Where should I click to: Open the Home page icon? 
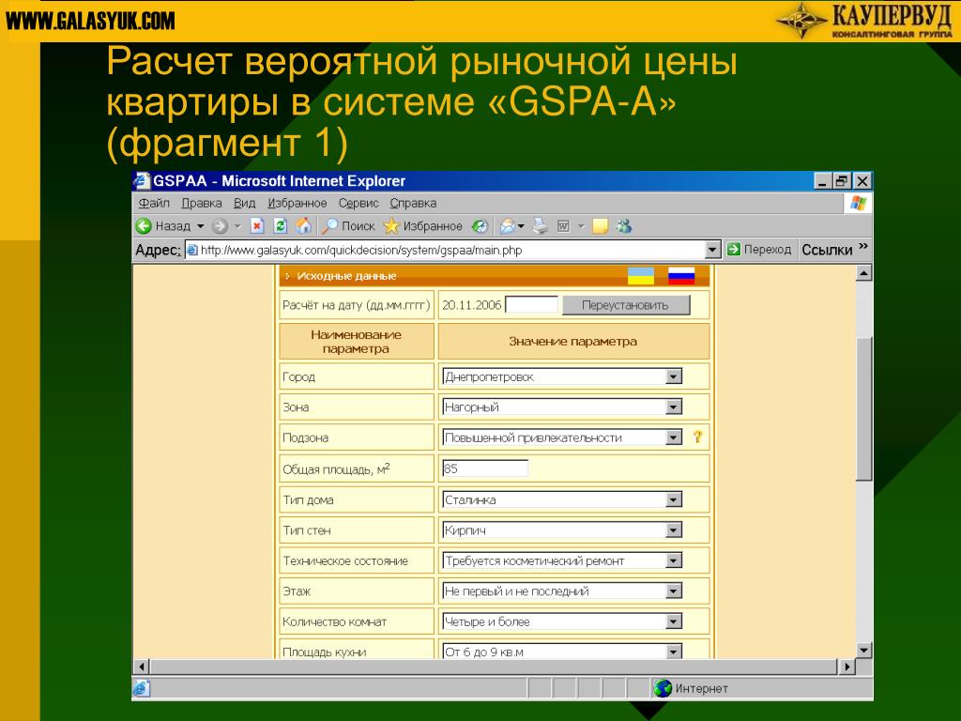point(303,225)
